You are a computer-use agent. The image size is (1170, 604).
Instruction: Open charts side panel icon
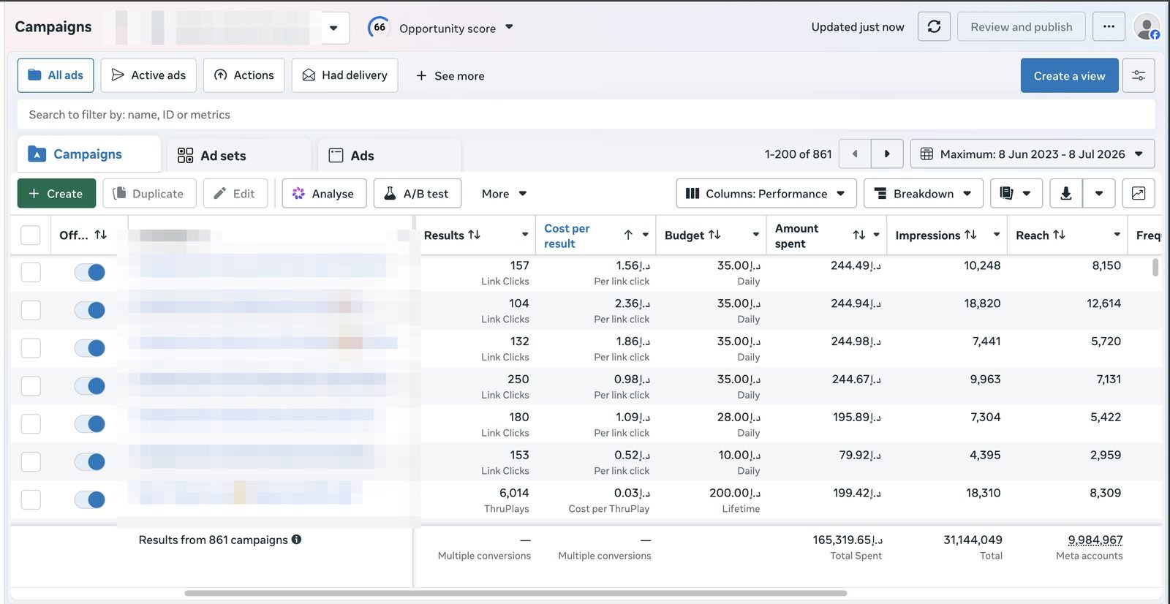(1139, 193)
